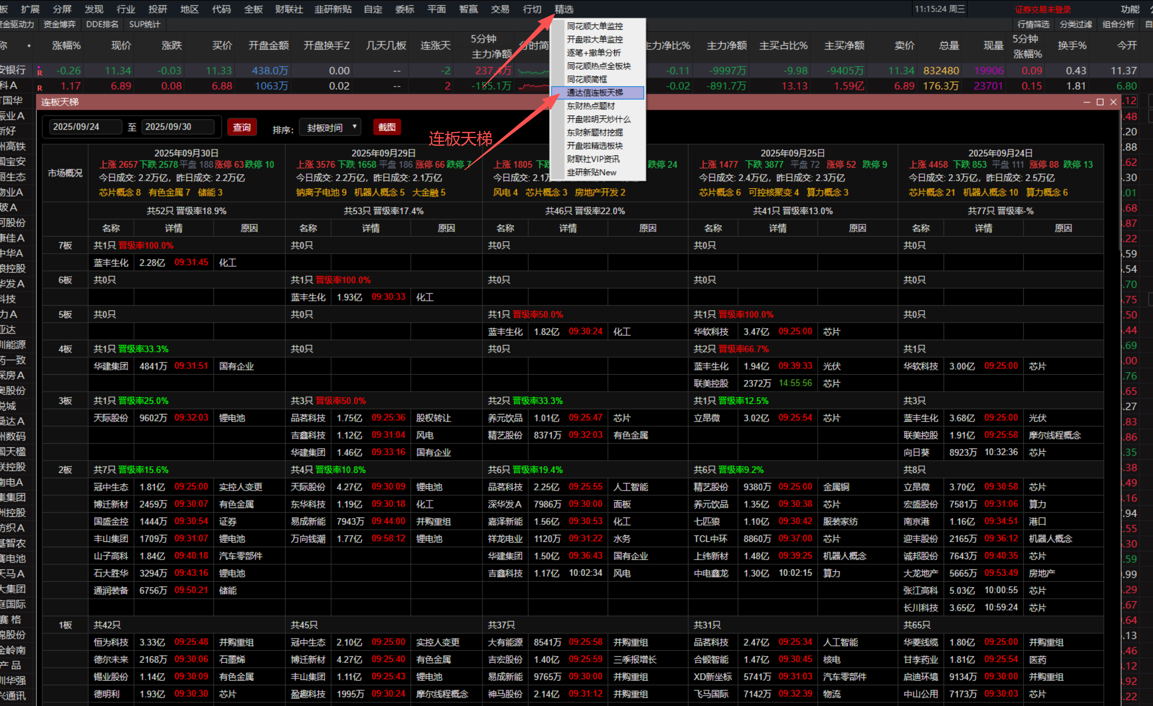Click stock 蓝丰生化 in 7板 row

pyautogui.click(x=111, y=262)
